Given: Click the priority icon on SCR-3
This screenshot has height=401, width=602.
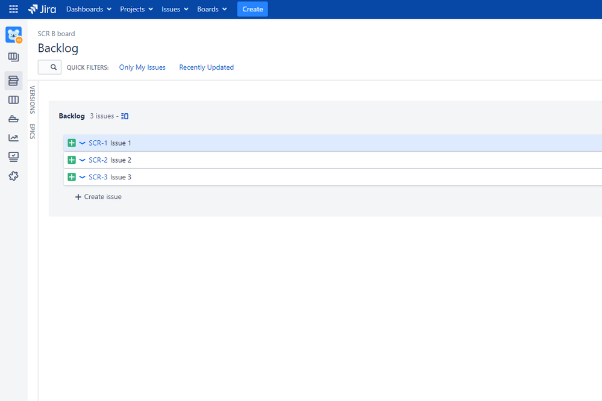Looking at the screenshot, I should (82, 177).
